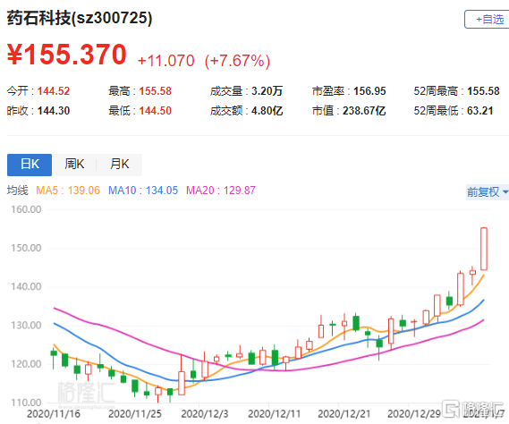Switch to 月K chart tab

(x=120, y=165)
